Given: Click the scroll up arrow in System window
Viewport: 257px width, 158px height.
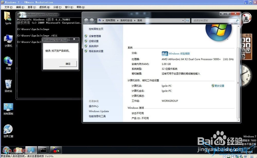Looking at the screenshot, I should click(238, 26).
